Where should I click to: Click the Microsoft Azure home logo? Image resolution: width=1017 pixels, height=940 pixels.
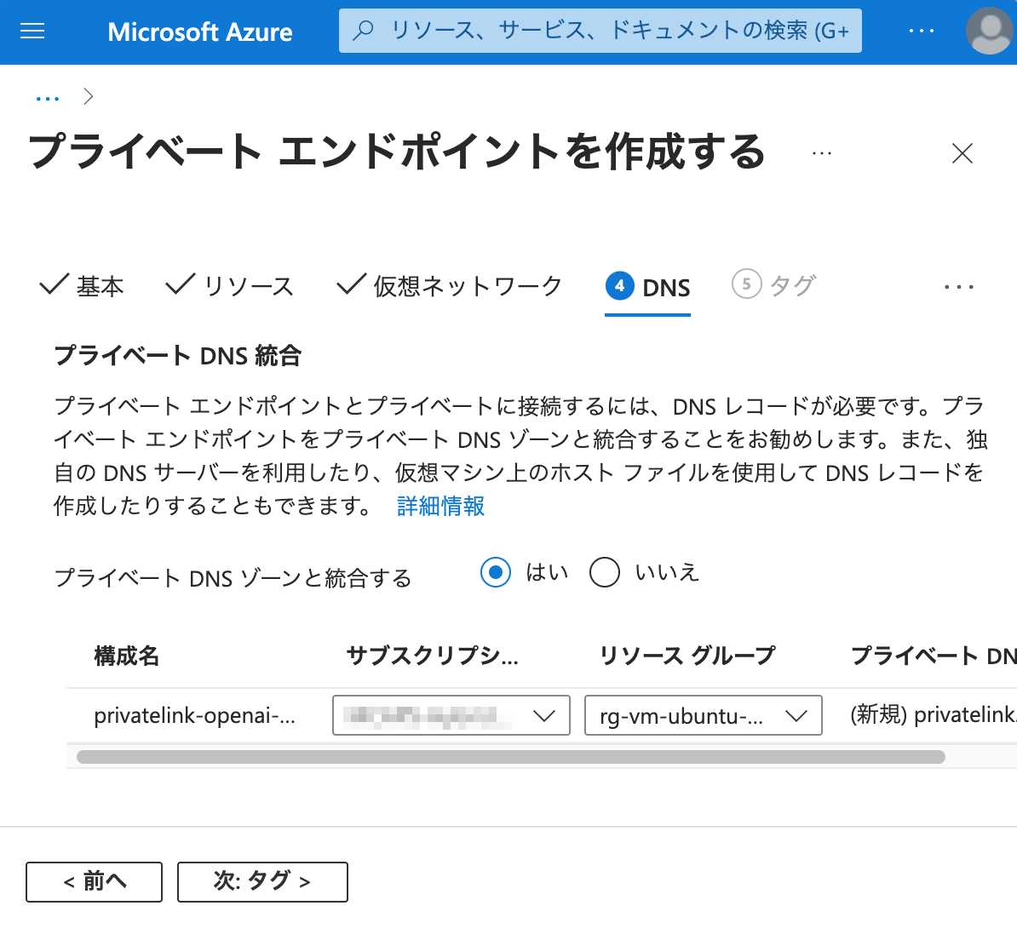(x=199, y=32)
